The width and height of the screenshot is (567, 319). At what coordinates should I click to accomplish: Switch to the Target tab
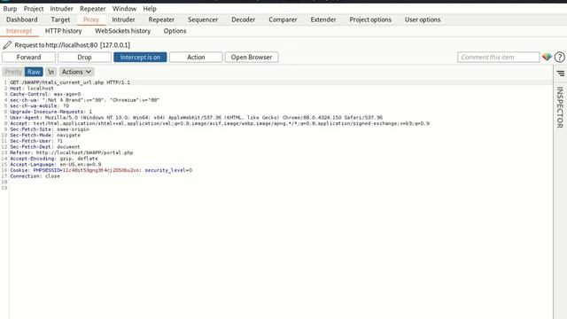[x=60, y=19]
